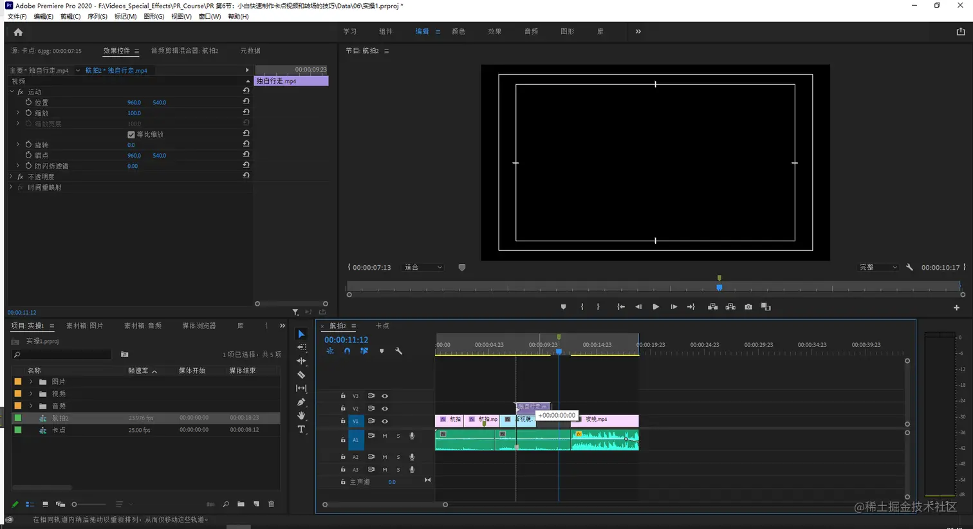The image size is (973, 529).
Task: Hide track V2 with the eye icon
Action: (385, 409)
